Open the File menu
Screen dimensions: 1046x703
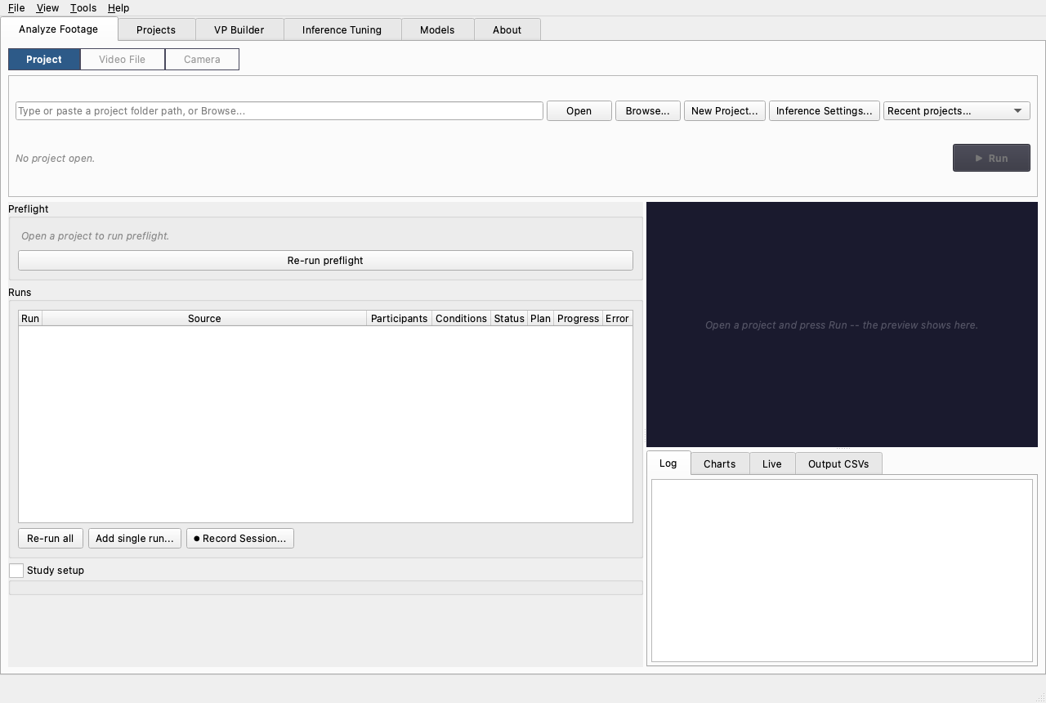coord(16,8)
